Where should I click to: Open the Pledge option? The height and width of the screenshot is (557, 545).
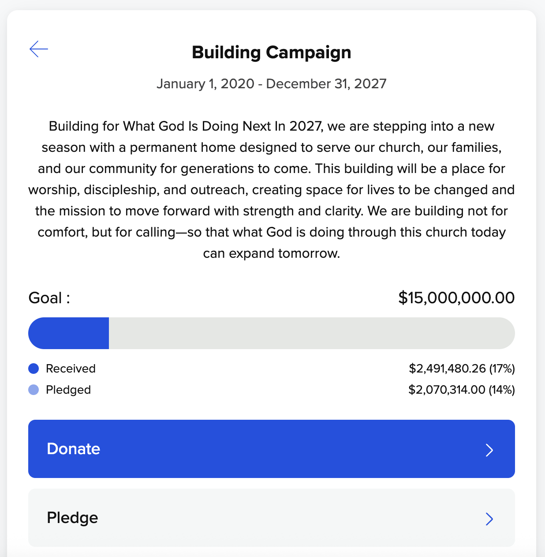[271, 518]
